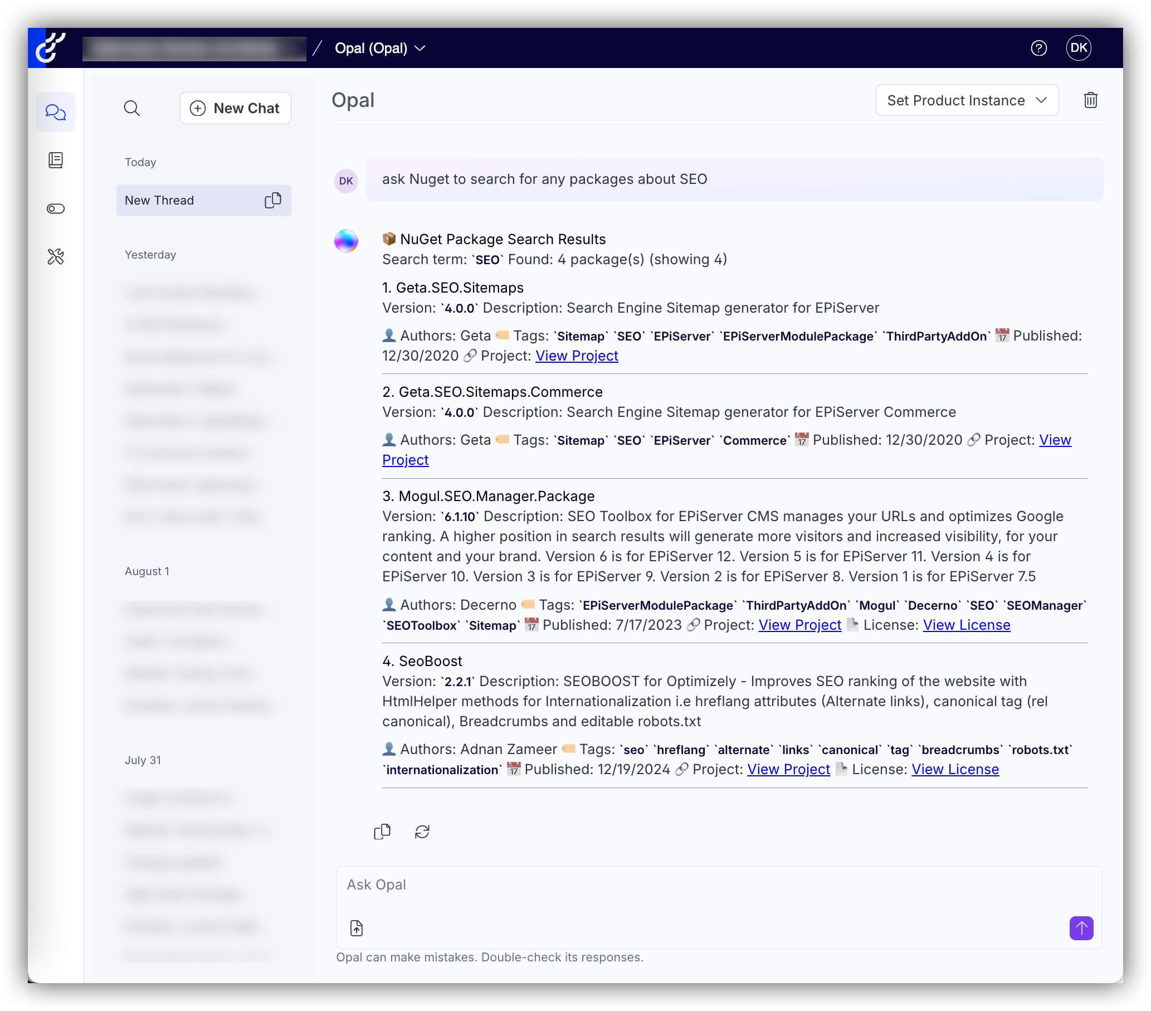Screen dimensions: 1151x1011
Task: Start a New Chat
Action: 235,108
